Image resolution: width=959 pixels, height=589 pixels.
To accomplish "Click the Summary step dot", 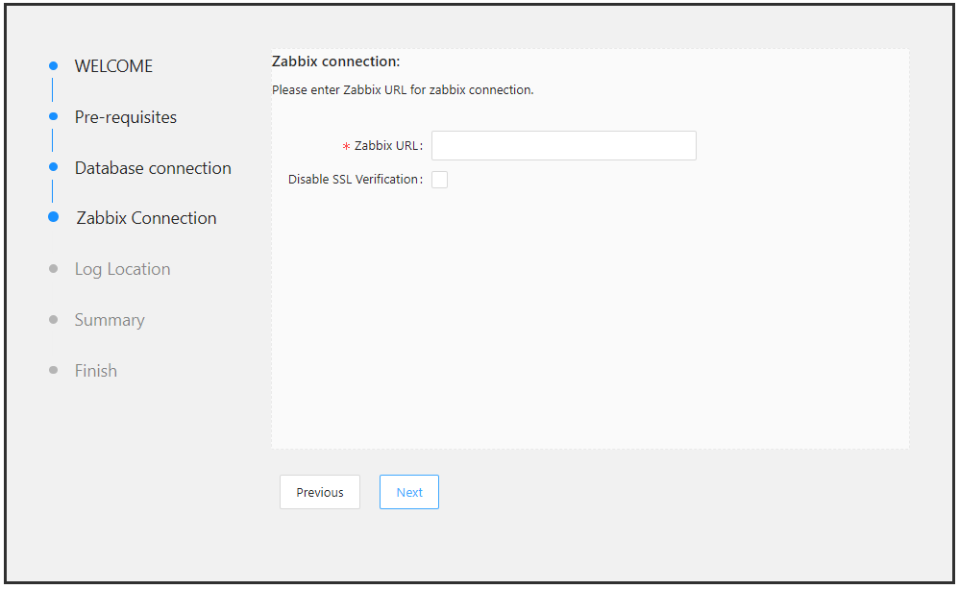I will coord(53,319).
